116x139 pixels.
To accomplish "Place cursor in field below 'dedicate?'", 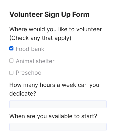I will click(58, 104).
